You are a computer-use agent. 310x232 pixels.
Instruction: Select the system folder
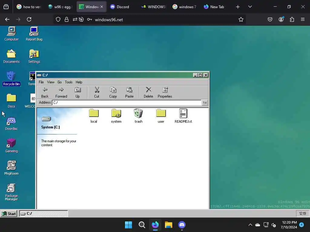(x=116, y=116)
